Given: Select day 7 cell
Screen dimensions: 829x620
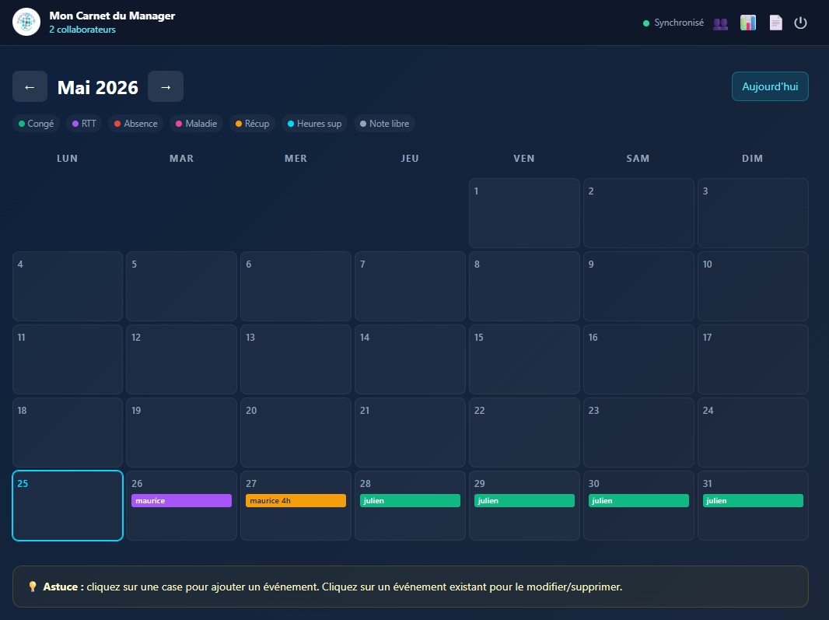Looking at the screenshot, I should (410, 286).
